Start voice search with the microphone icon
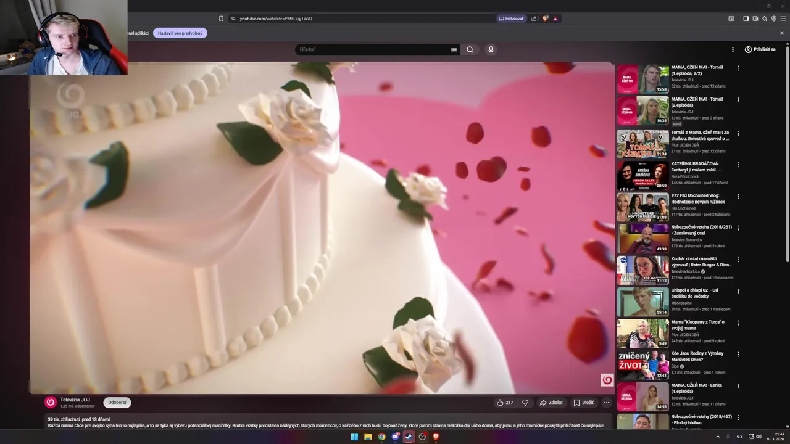Viewport: 790px width, 444px height. (491, 49)
